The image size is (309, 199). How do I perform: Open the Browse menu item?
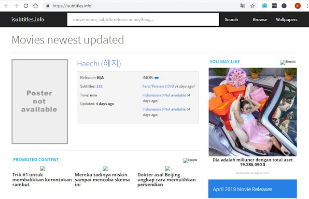[260, 19]
